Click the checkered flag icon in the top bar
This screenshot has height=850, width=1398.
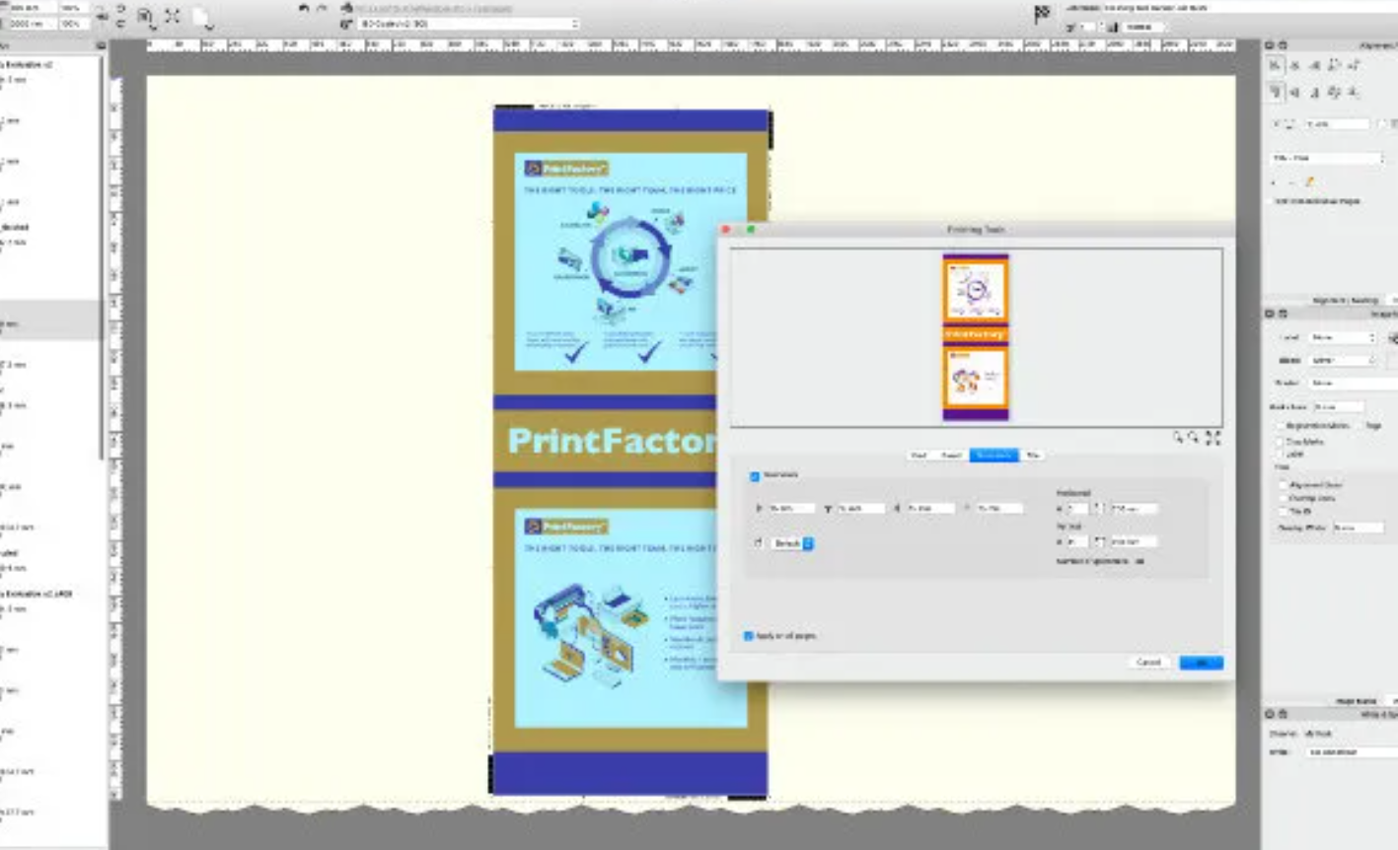tap(1042, 14)
